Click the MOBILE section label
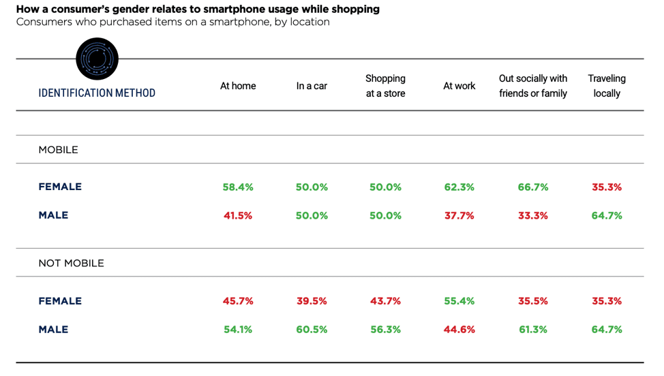Image resolution: width=664 pixels, height=376 pixels. [x=58, y=150]
